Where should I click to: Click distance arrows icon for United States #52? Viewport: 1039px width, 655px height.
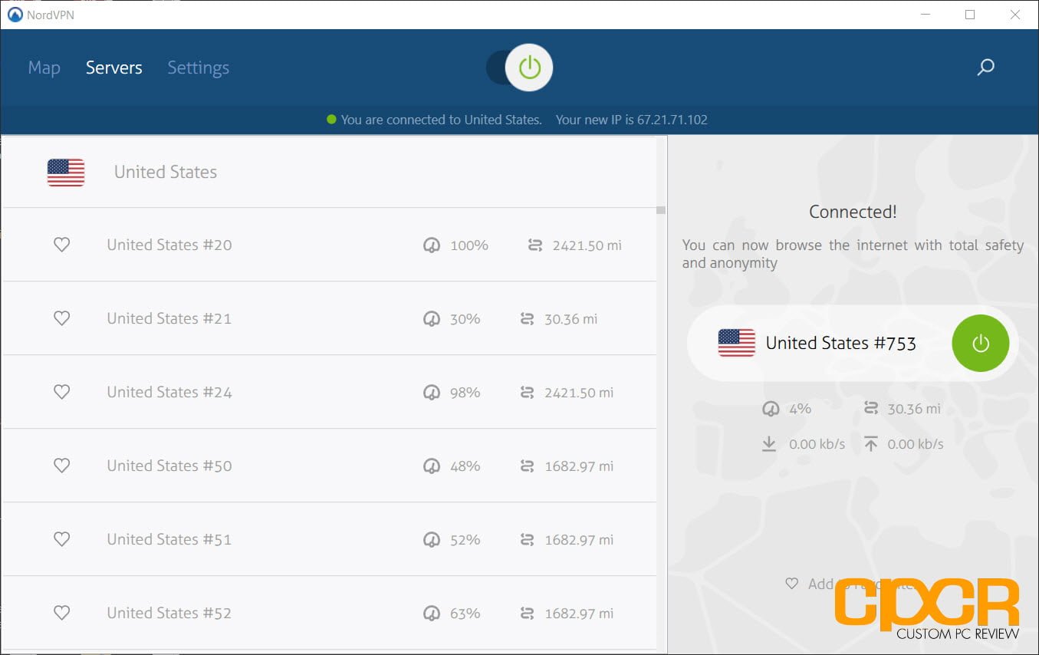(527, 614)
